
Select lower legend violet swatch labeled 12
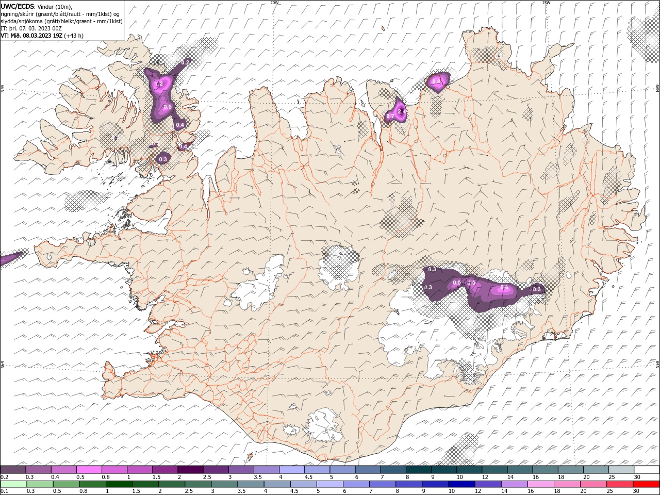tap(488, 484)
